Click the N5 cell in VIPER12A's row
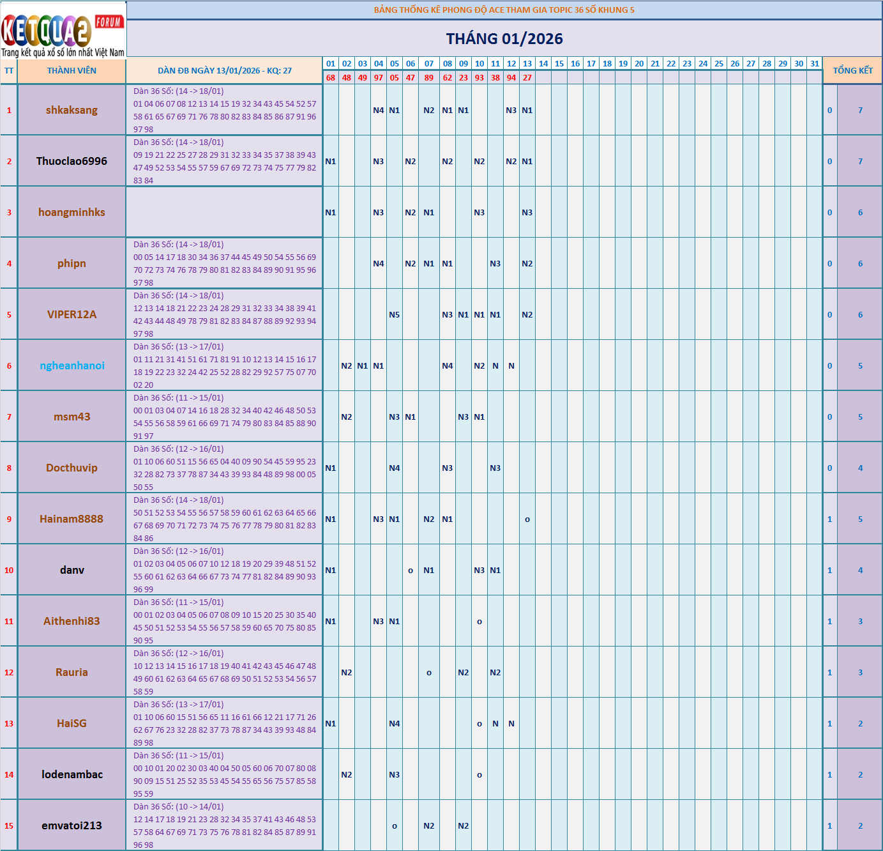Image resolution: width=883 pixels, height=851 pixels. click(395, 314)
